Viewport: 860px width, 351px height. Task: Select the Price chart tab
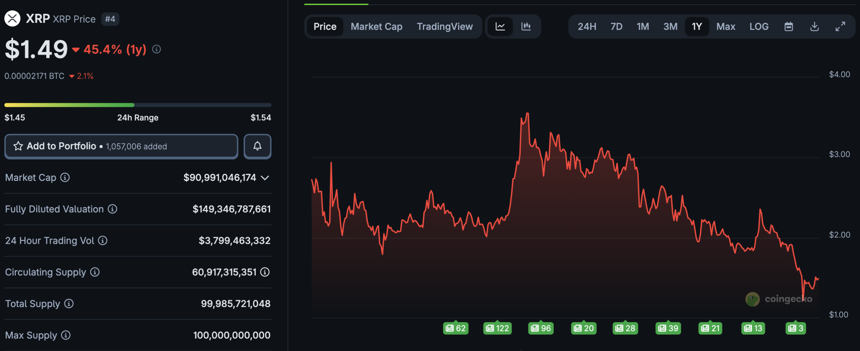(x=325, y=27)
